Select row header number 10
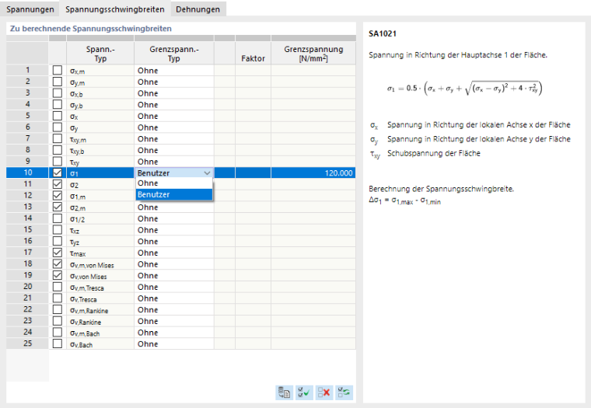Screen dimensions: 591x408 (27, 173)
